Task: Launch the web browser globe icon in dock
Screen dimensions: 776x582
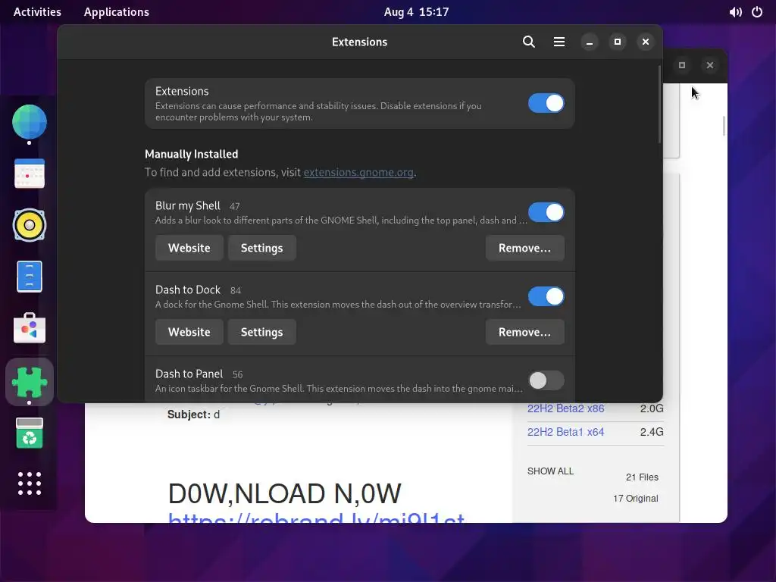Action: tap(30, 122)
